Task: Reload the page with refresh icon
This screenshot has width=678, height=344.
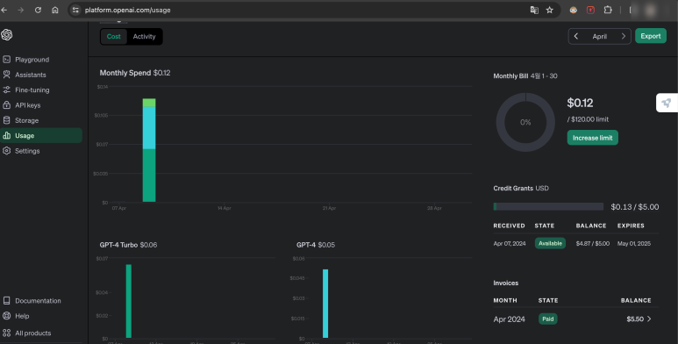Action: point(38,10)
